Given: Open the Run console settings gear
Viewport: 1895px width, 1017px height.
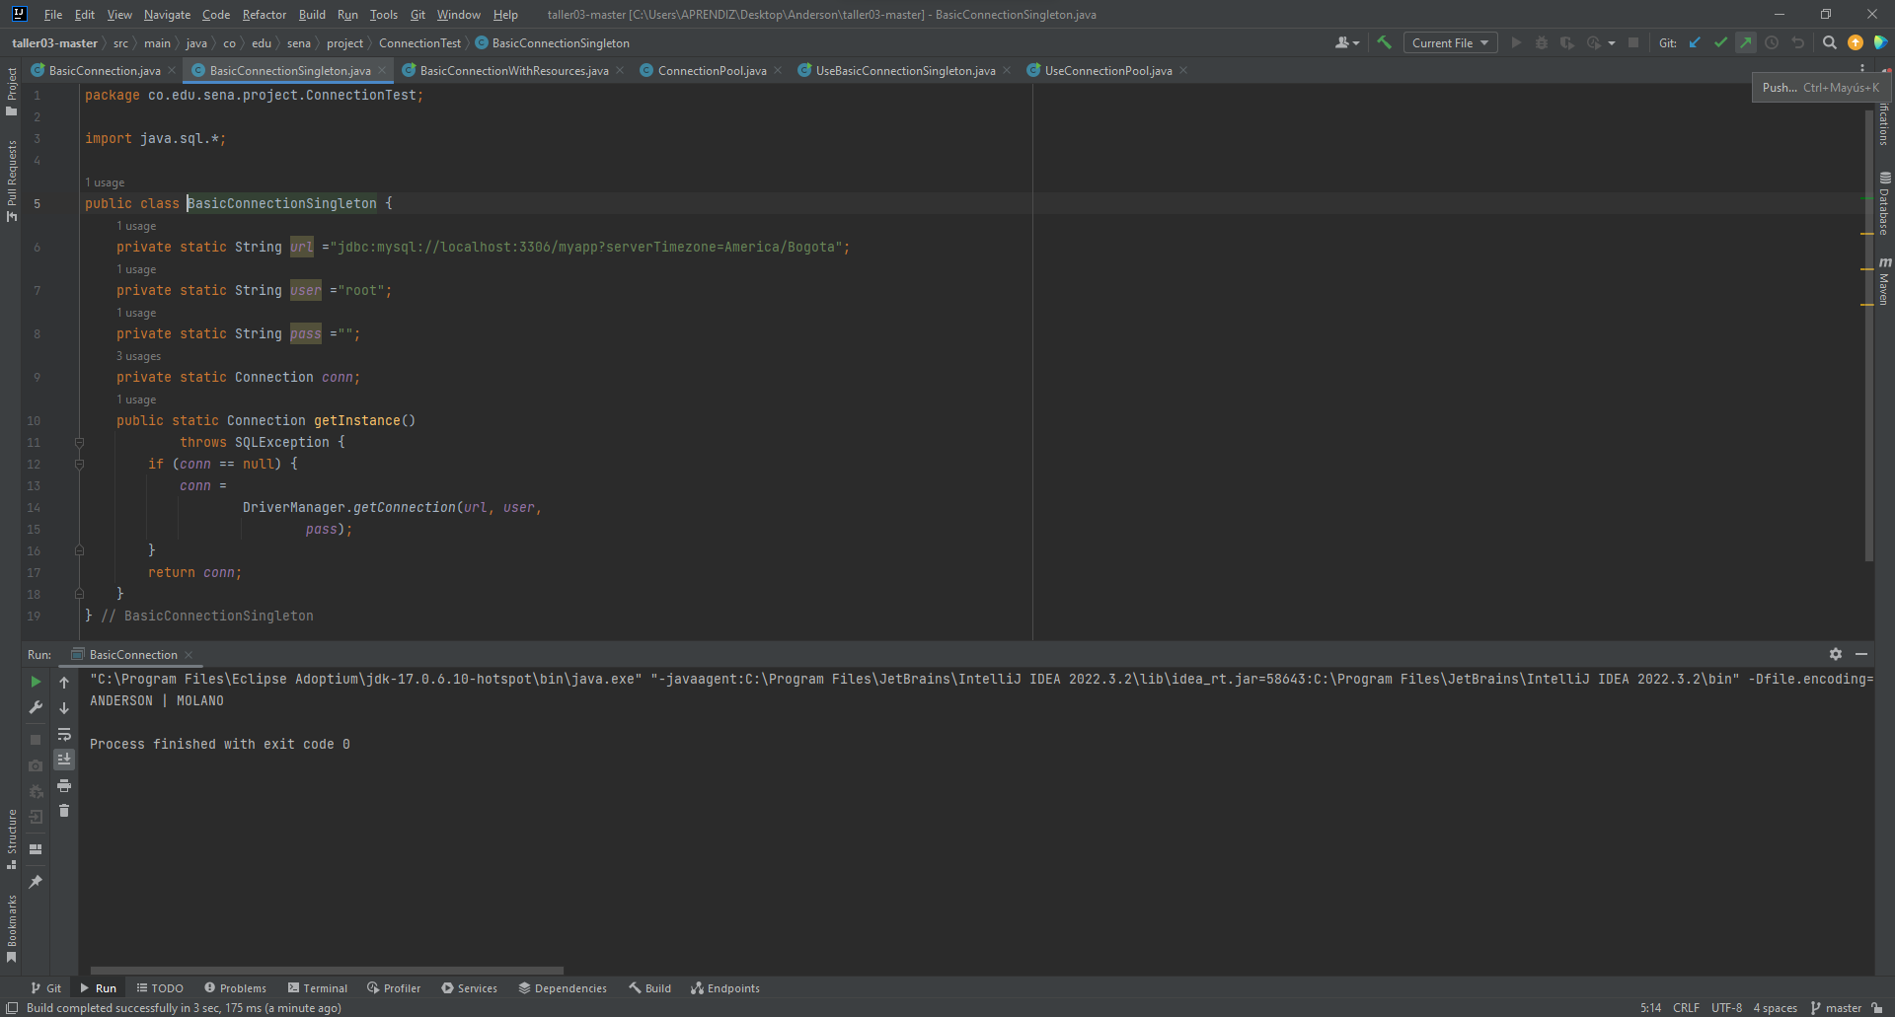Looking at the screenshot, I should [x=1835, y=654].
